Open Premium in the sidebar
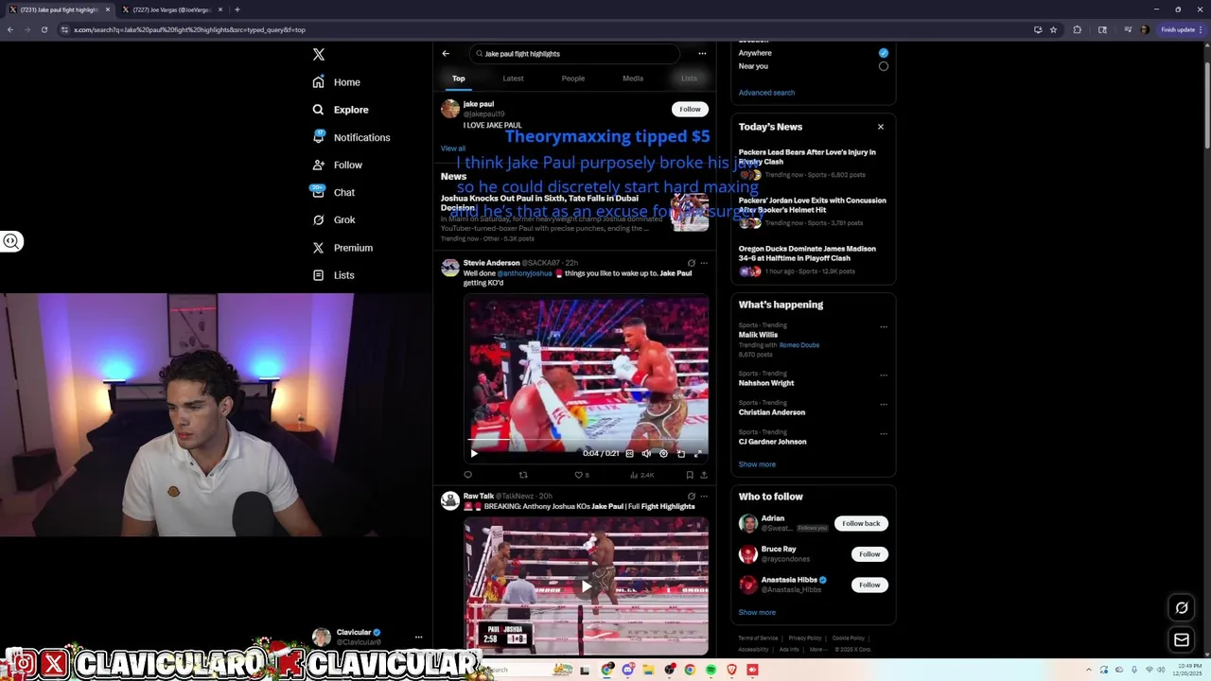This screenshot has height=681, width=1211. click(x=342, y=248)
